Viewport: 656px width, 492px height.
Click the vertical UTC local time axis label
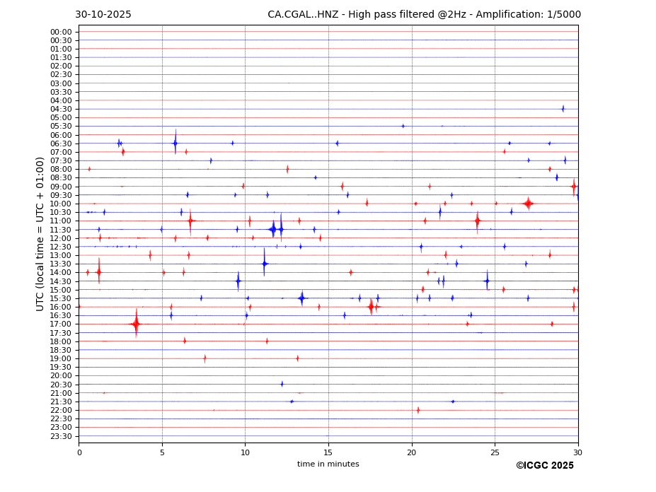click(40, 233)
